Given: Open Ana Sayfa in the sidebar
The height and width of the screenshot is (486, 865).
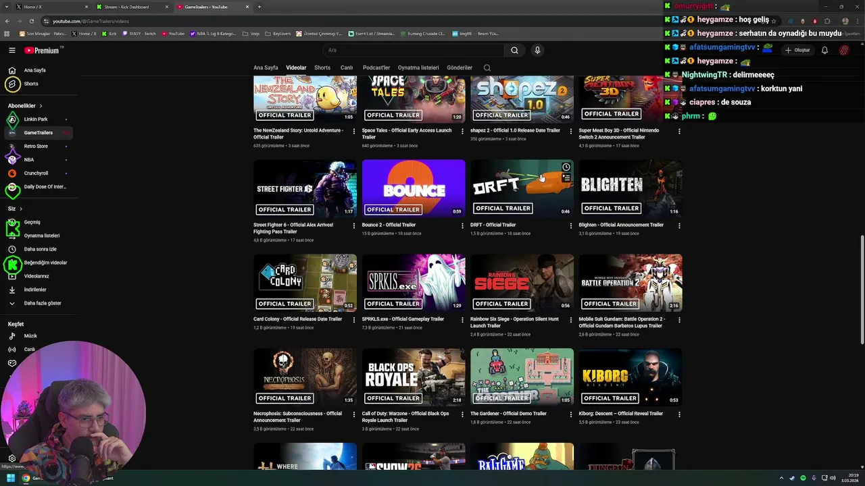Looking at the screenshot, I should tap(37, 70).
